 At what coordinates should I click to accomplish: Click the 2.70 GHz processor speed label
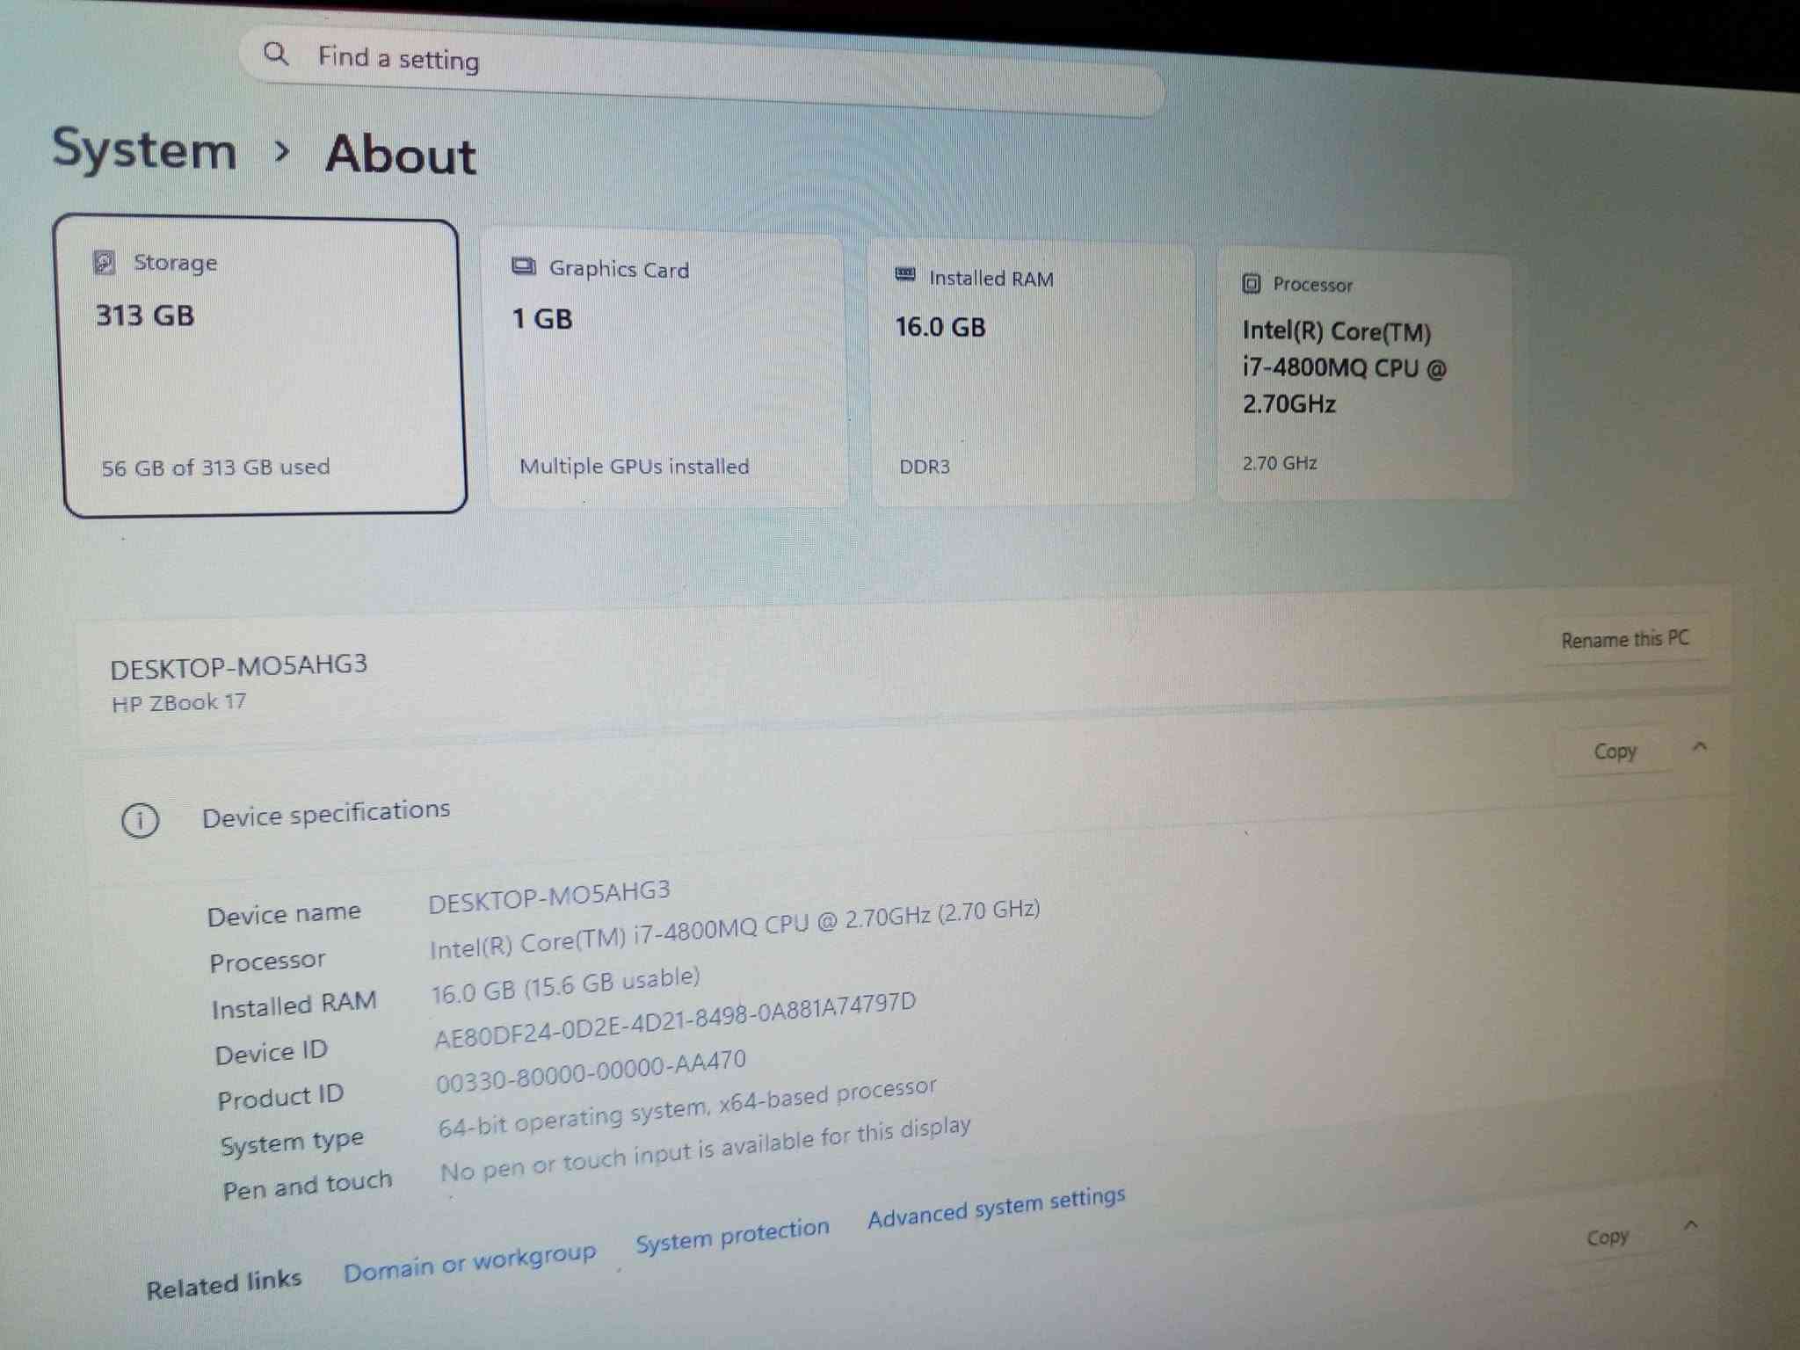[x=1280, y=463]
